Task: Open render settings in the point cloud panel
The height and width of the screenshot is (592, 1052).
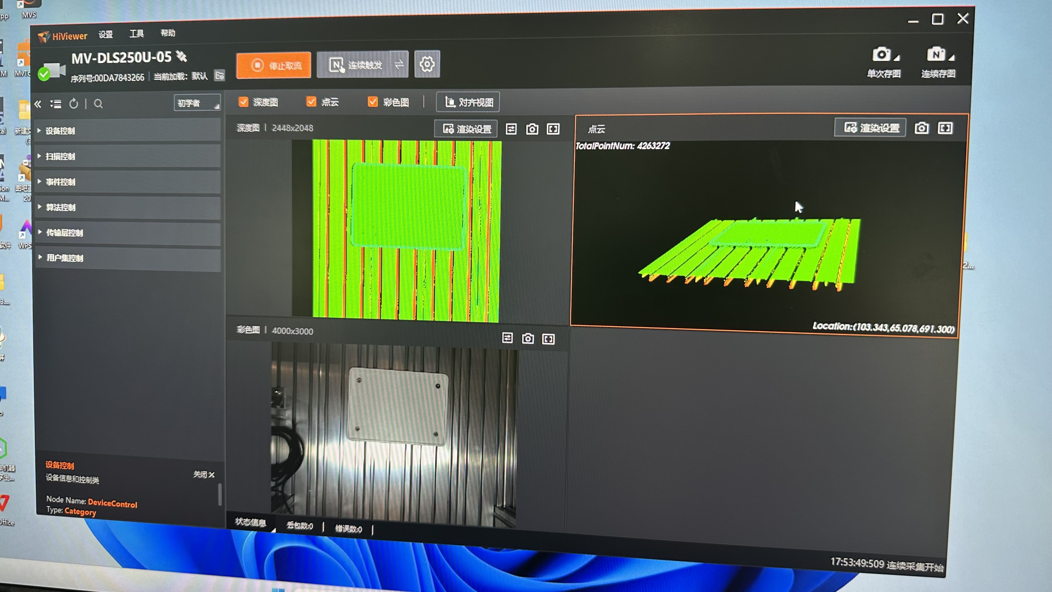Action: (870, 128)
